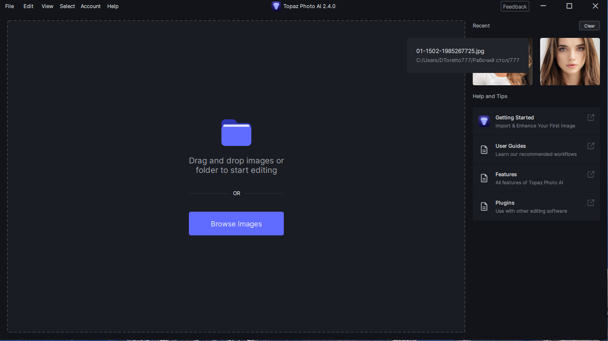Click the Feedback button

click(x=514, y=6)
